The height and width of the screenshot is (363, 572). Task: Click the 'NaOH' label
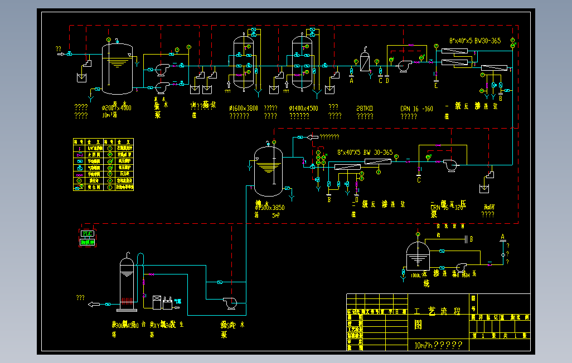[x=489, y=207]
